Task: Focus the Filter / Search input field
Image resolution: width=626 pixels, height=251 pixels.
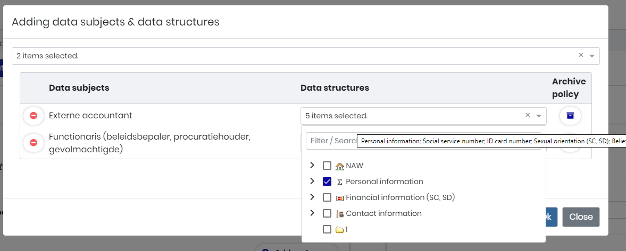Action: 423,141
